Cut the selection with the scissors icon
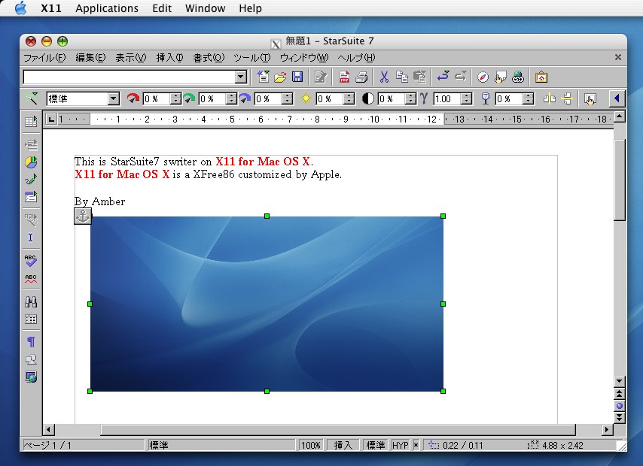This screenshot has width=643, height=466. point(384,77)
